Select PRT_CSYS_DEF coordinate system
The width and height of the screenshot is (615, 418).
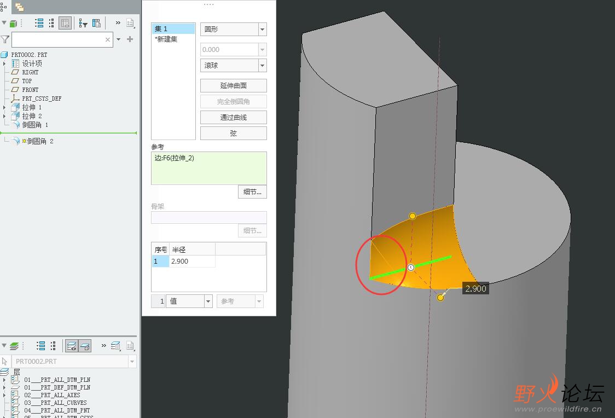click(x=42, y=98)
